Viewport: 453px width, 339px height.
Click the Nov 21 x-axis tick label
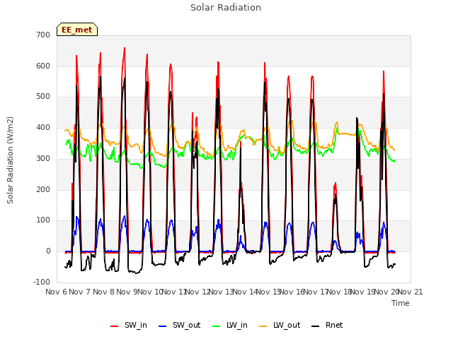[x=411, y=292]
